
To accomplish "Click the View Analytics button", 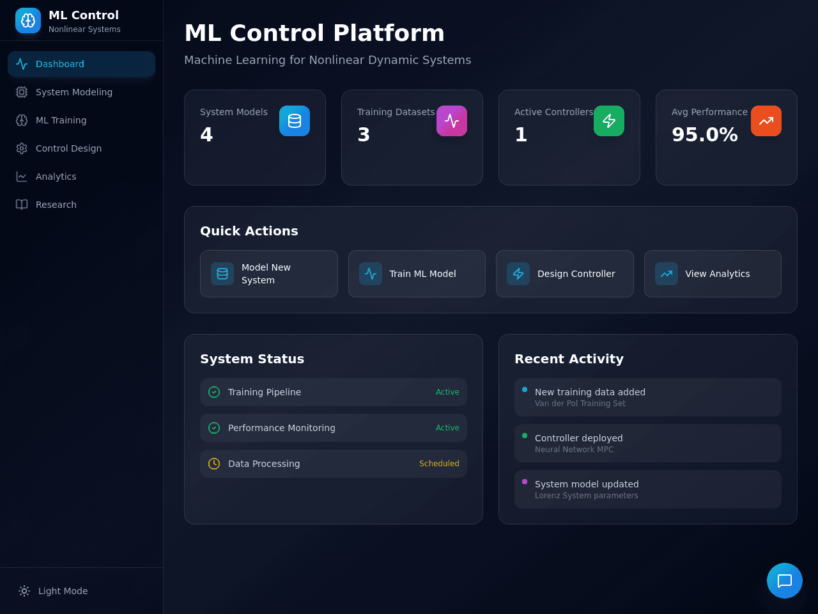I will coord(713,274).
